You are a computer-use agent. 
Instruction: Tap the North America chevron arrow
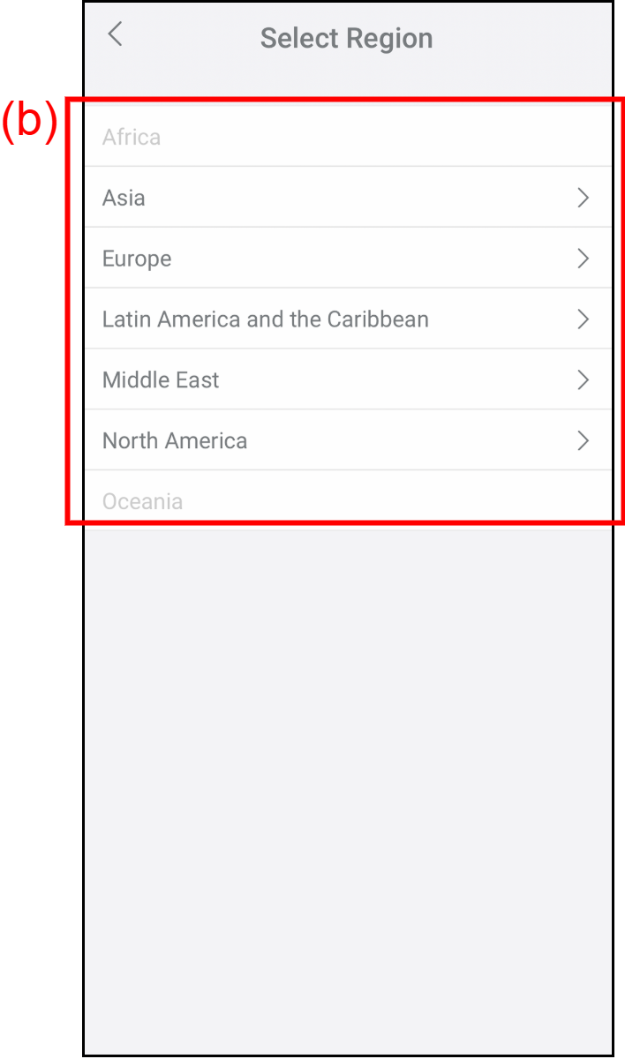point(583,441)
